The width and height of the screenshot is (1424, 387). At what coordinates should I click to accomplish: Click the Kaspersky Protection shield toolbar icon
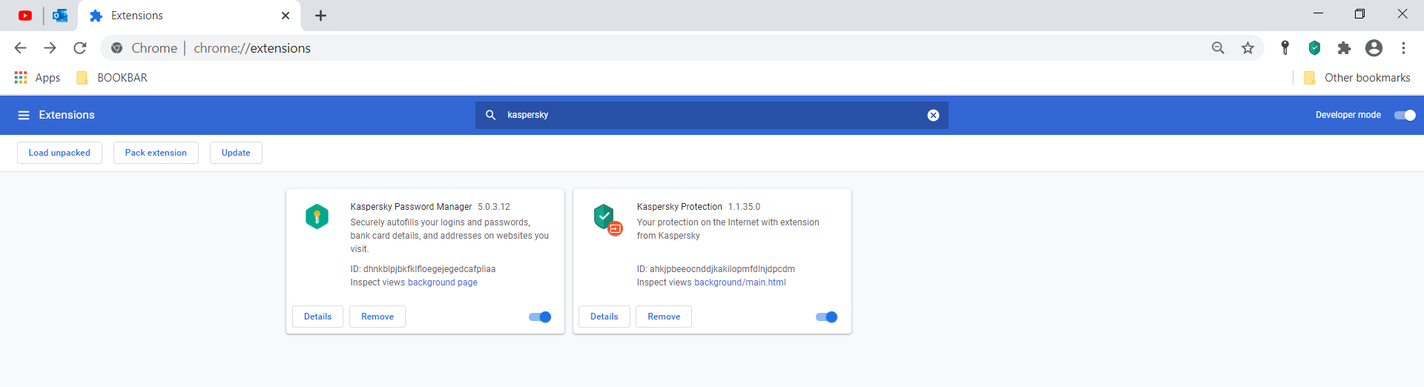point(1314,48)
